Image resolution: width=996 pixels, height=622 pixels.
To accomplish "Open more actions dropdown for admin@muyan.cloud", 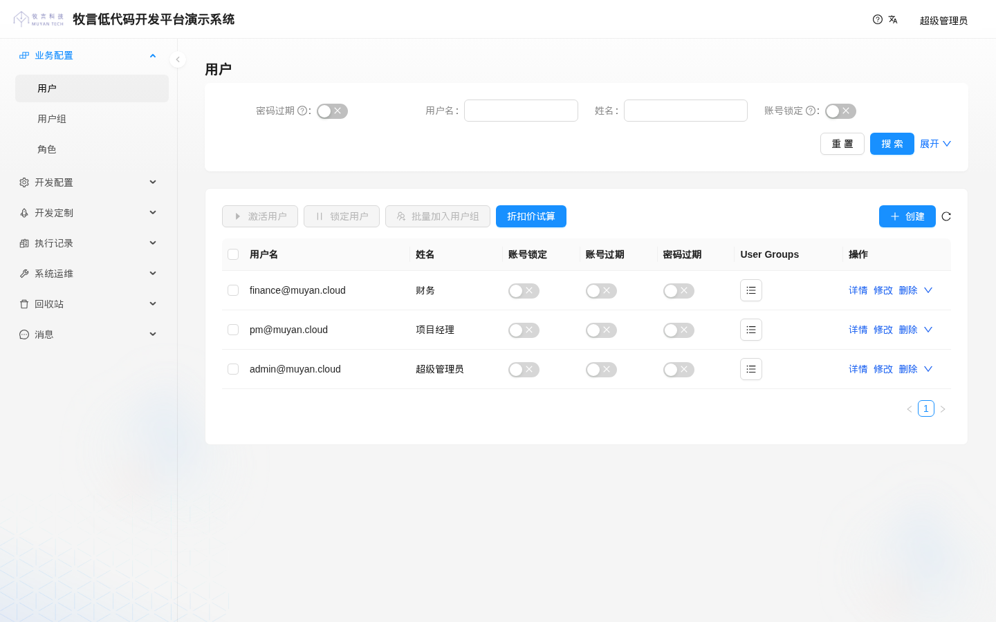I will (x=928, y=369).
